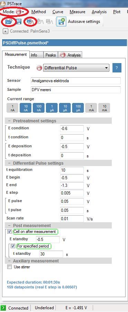Toggle the 10 nA current range

click(26, 108)
